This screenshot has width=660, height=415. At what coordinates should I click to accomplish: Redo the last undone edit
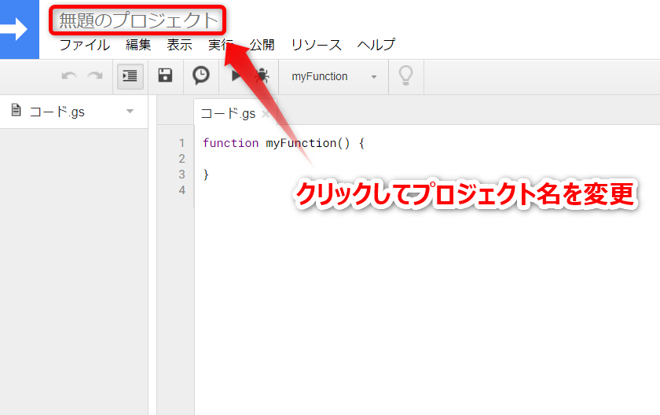[95, 76]
